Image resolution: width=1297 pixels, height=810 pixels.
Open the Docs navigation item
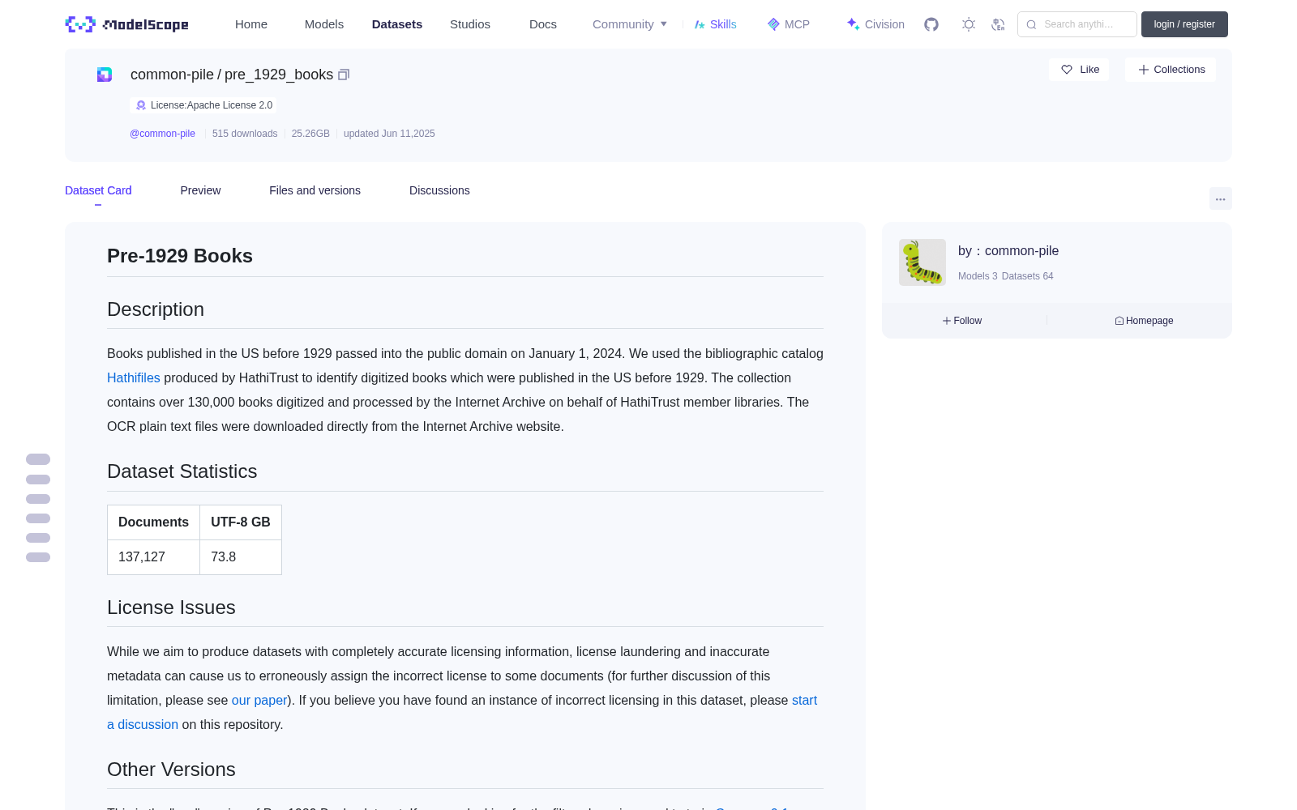pos(543,24)
